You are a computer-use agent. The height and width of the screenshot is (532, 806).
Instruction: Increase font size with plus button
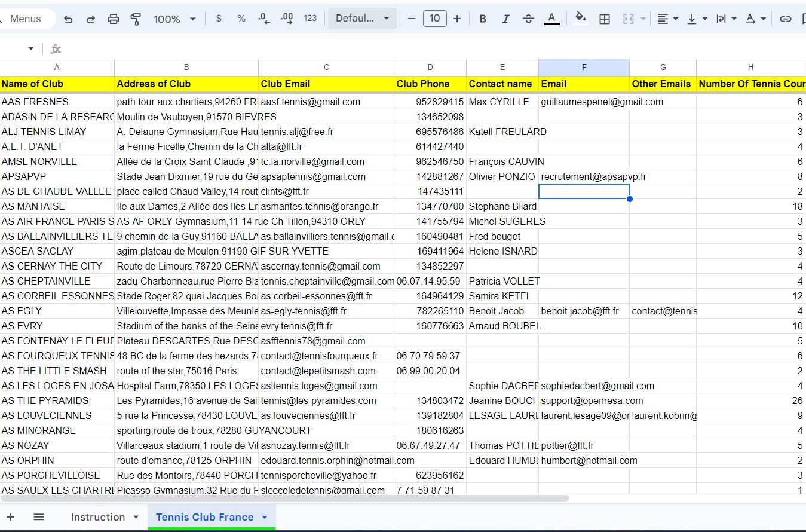point(457,19)
